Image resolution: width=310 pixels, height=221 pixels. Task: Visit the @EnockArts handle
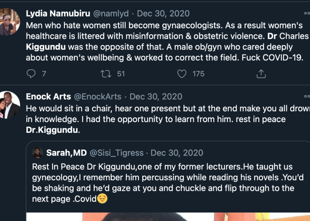[98, 96]
